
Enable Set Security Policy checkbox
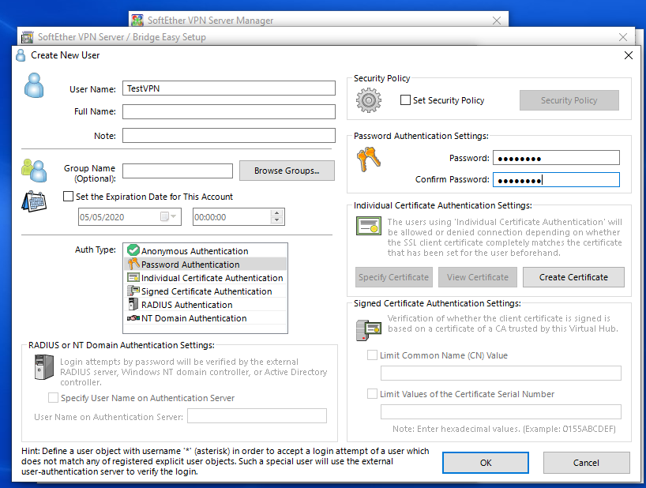tap(405, 100)
